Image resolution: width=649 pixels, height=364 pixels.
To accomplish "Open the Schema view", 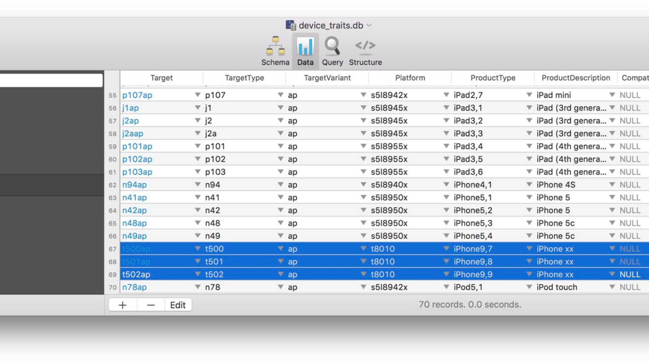I will tap(275, 51).
